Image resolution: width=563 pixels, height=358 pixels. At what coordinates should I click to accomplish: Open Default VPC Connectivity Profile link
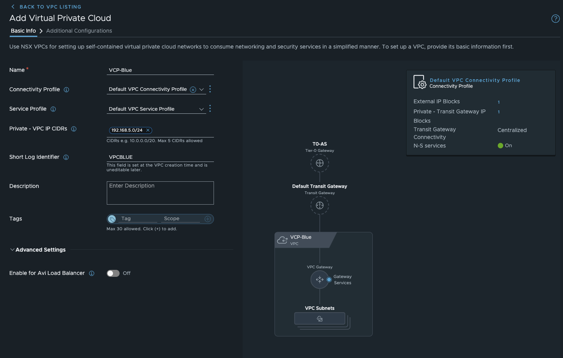pos(474,80)
